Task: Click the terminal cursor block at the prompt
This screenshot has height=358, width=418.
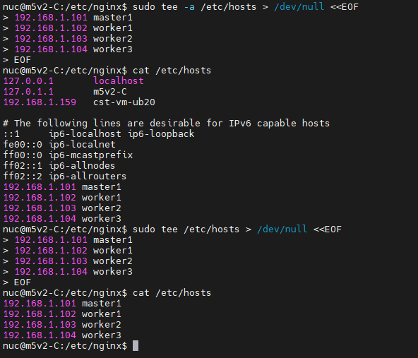Action: 136,346
